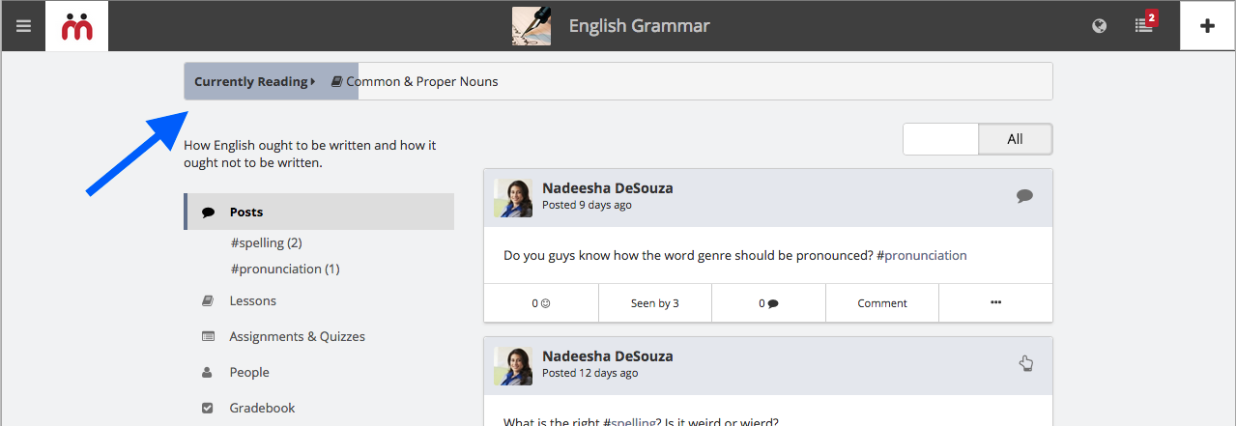This screenshot has height=426, width=1236.
Task: Open the hamburger navigation menu
Action: 23,26
